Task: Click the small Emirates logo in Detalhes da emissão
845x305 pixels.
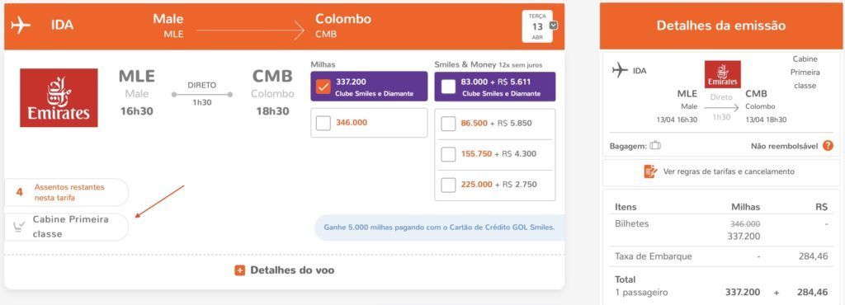Action: click(722, 74)
